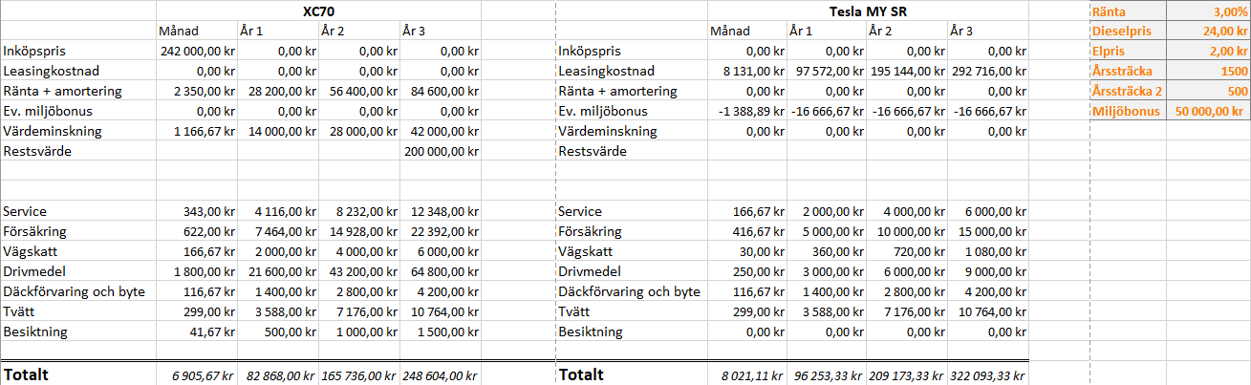Click XC70 Besiktning 41,67 kr cell
Screen dimensions: 1251x385
(197, 332)
